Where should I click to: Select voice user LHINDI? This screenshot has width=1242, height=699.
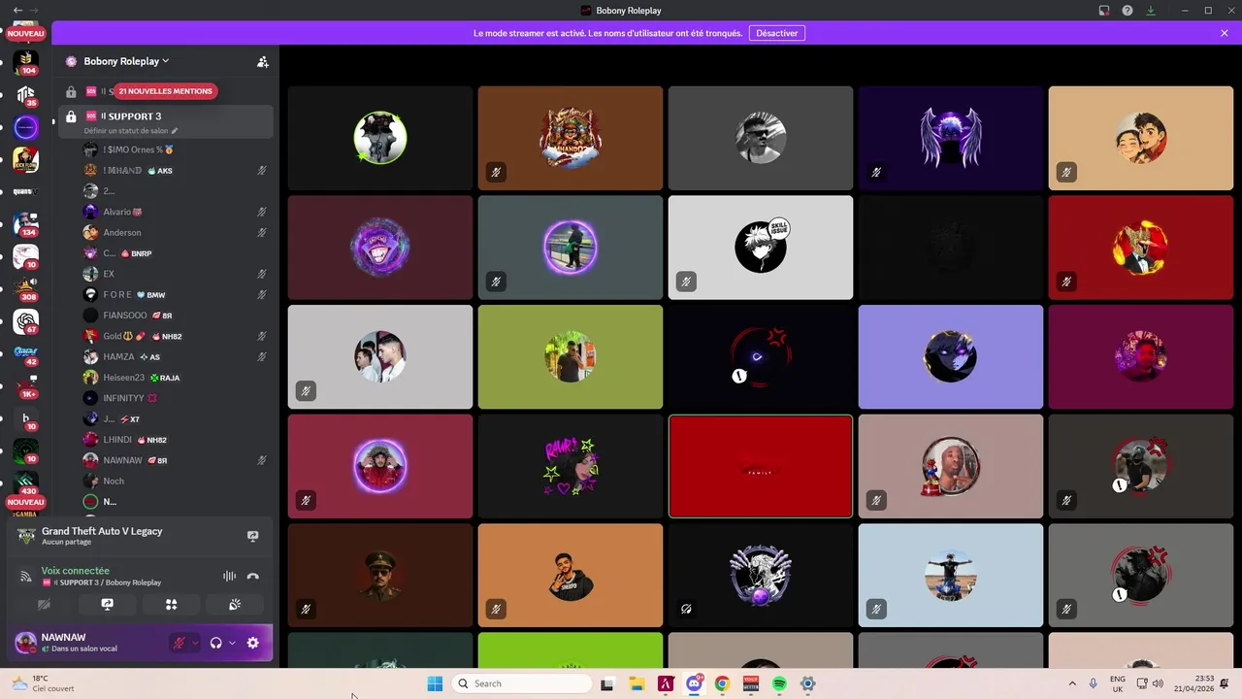[175, 440]
